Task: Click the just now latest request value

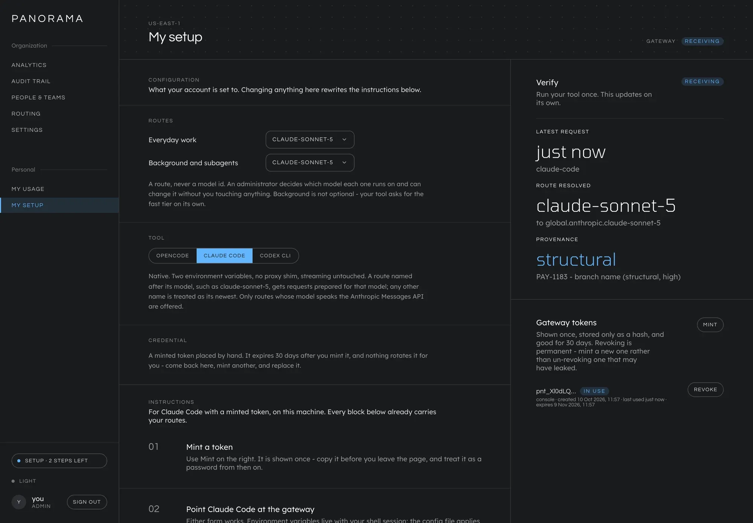Action: coord(571,152)
